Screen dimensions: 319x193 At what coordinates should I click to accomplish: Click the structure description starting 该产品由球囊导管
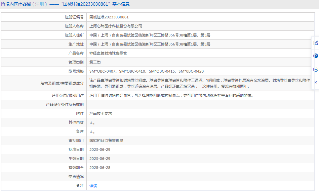point(200,83)
